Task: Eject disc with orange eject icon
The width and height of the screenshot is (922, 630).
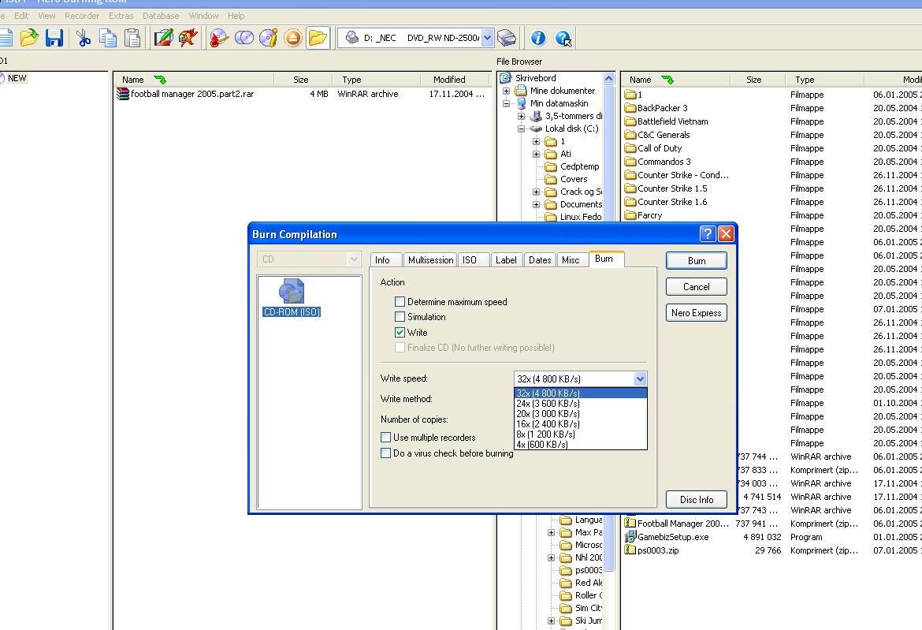Action: coord(293,38)
